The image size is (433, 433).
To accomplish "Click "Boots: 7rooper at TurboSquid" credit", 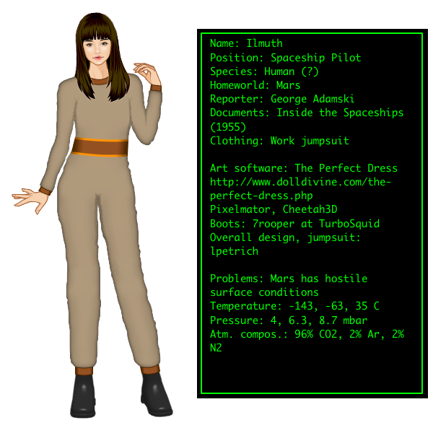I will [294, 224].
